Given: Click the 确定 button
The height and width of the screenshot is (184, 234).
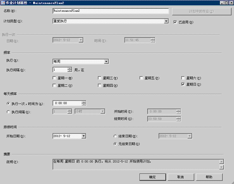Looking at the screenshot, I should 152,177.
